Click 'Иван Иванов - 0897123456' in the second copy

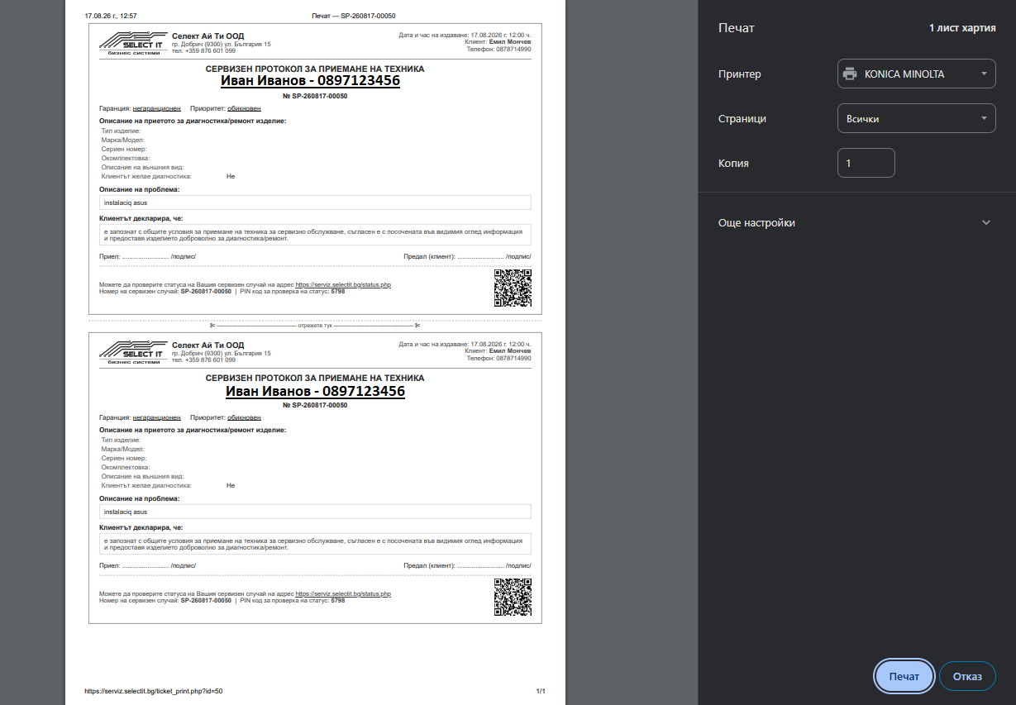(x=315, y=391)
